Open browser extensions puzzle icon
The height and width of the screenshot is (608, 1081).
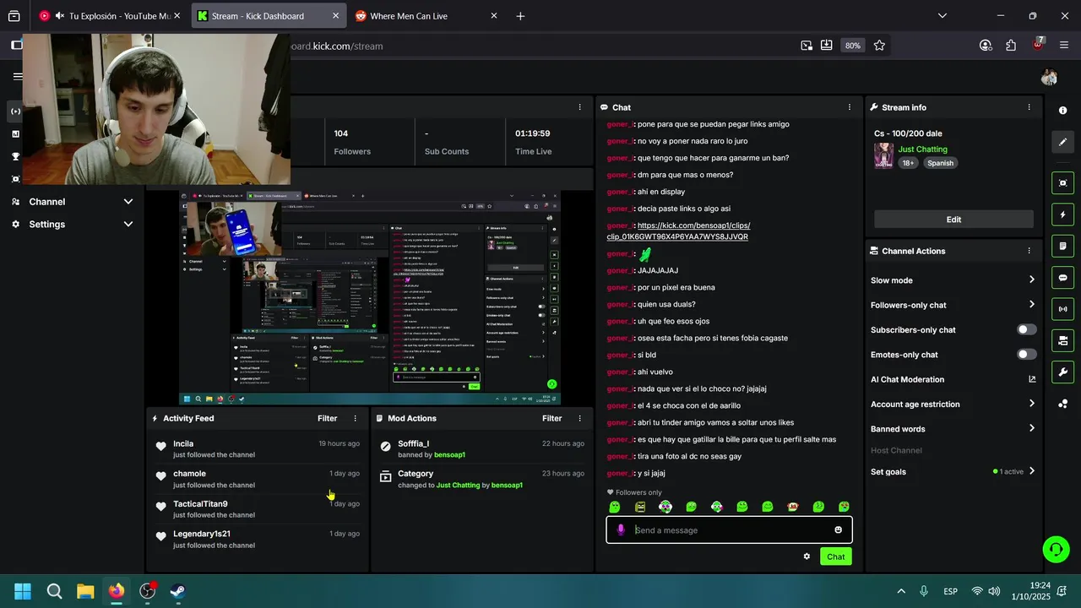[x=1011, y=46]
